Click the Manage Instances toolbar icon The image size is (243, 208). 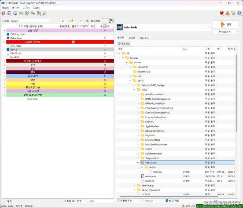(x=3, y=13)
